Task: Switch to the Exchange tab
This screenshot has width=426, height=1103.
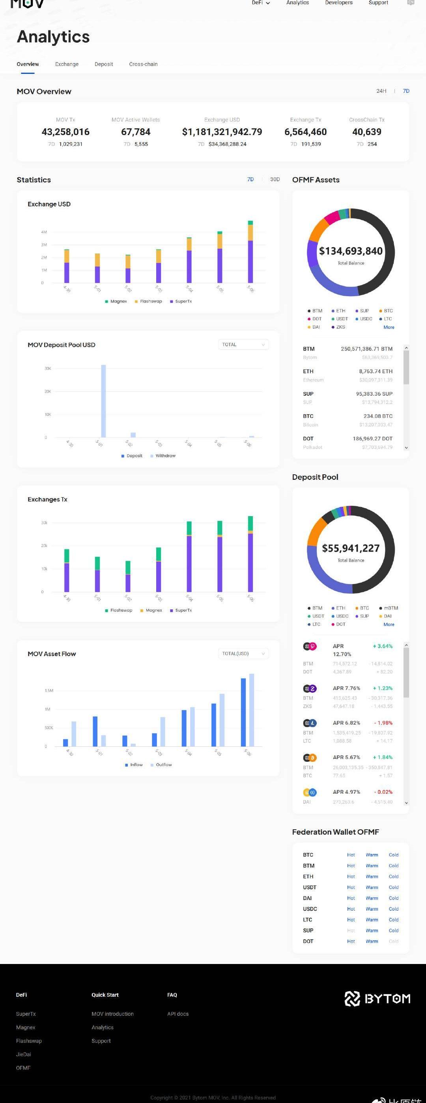Action: (x=67, y=64)
